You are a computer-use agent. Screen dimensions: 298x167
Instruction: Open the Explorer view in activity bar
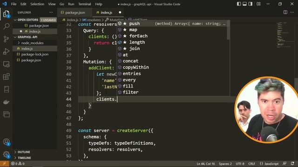click(6, 14)
